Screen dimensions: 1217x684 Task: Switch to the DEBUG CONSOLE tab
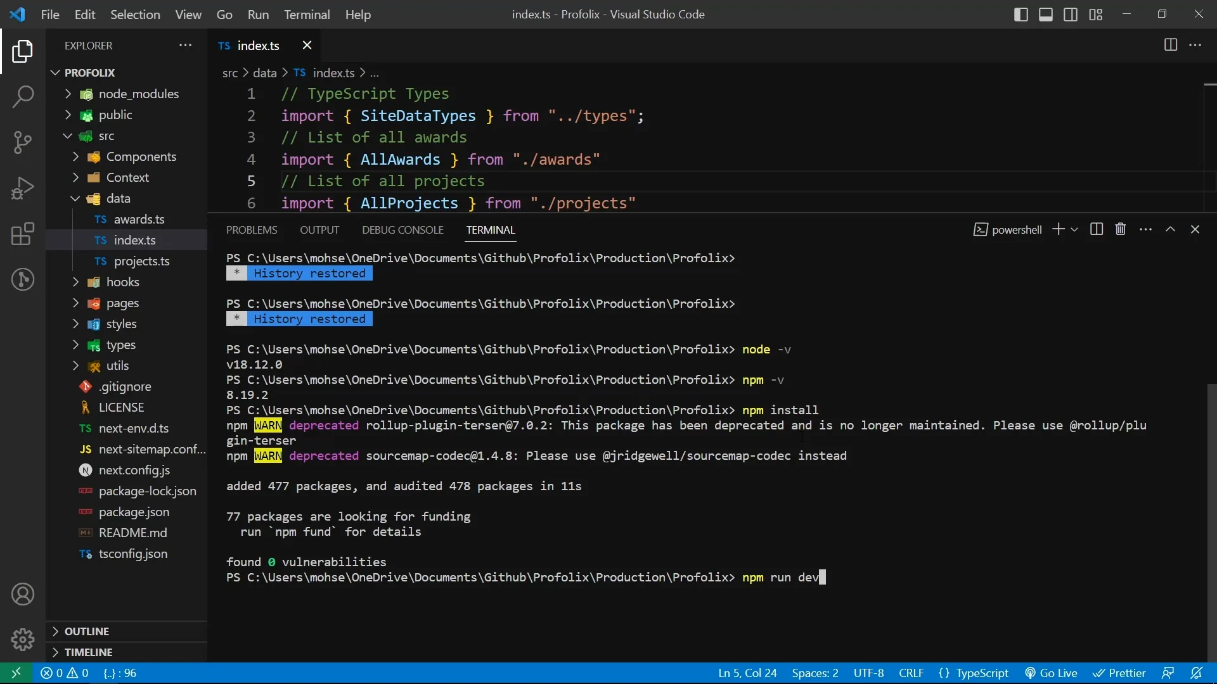tap(402, 230)
